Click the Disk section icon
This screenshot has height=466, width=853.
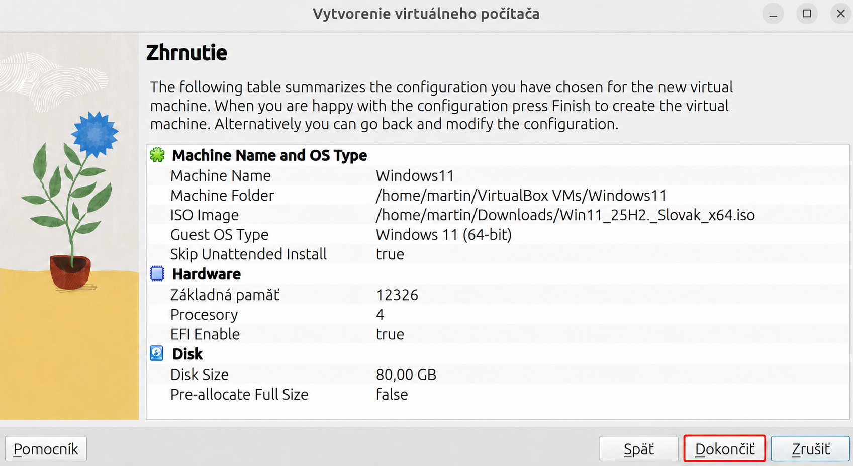157,353
